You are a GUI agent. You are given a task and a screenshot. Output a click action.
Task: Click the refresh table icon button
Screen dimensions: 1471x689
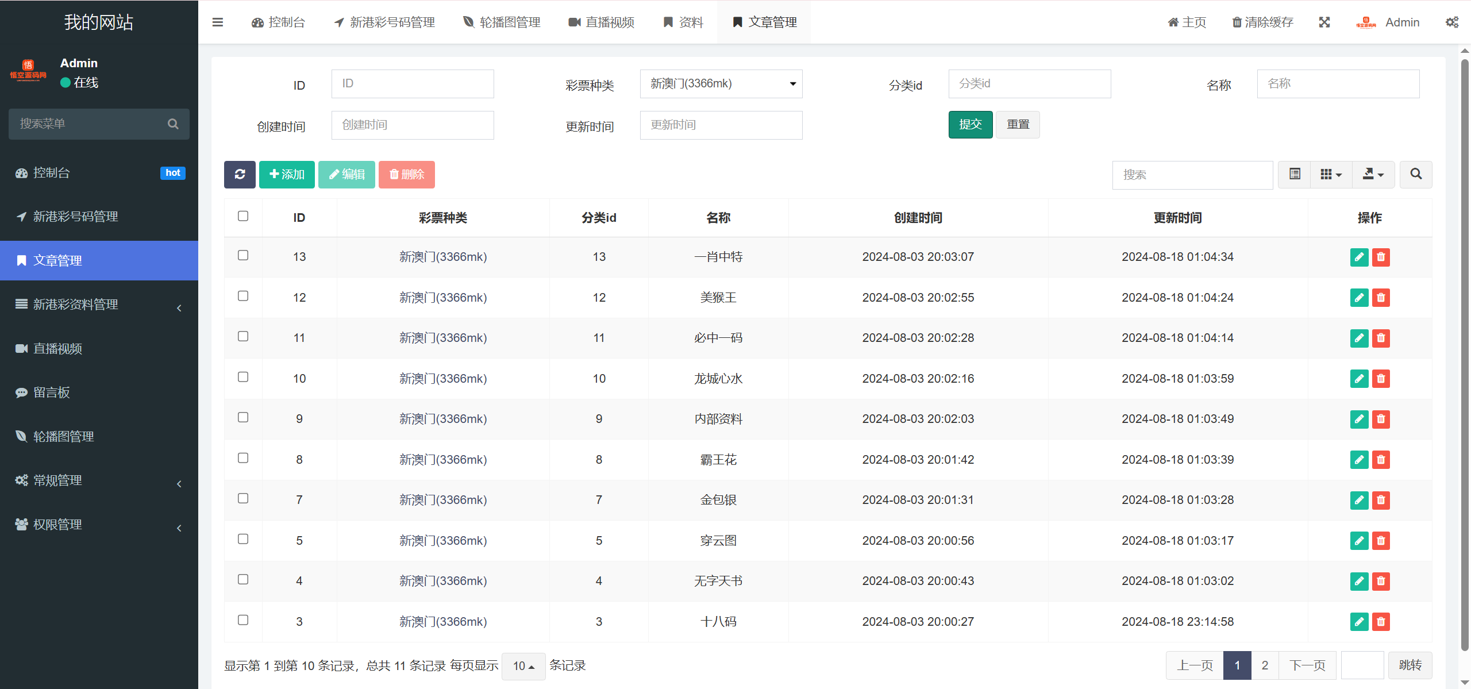(240, 175)
